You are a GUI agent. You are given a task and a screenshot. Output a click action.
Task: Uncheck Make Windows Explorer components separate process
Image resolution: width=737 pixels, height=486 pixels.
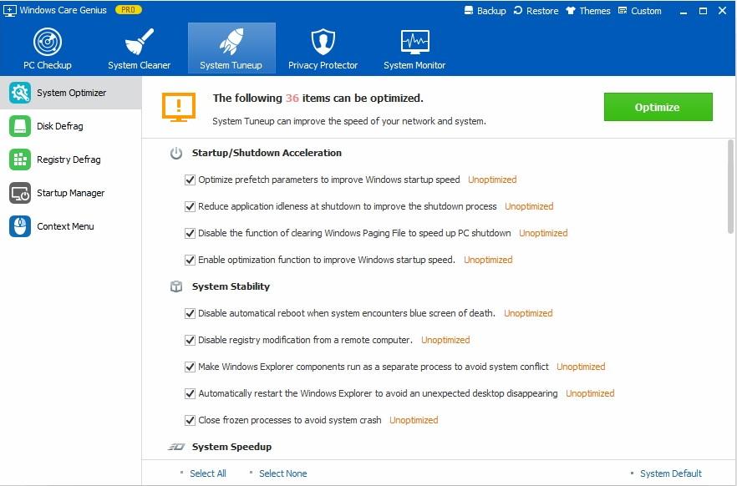190,367
